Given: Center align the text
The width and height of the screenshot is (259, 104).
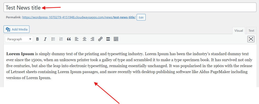Looking at the screenshot, I should point(84,39).
